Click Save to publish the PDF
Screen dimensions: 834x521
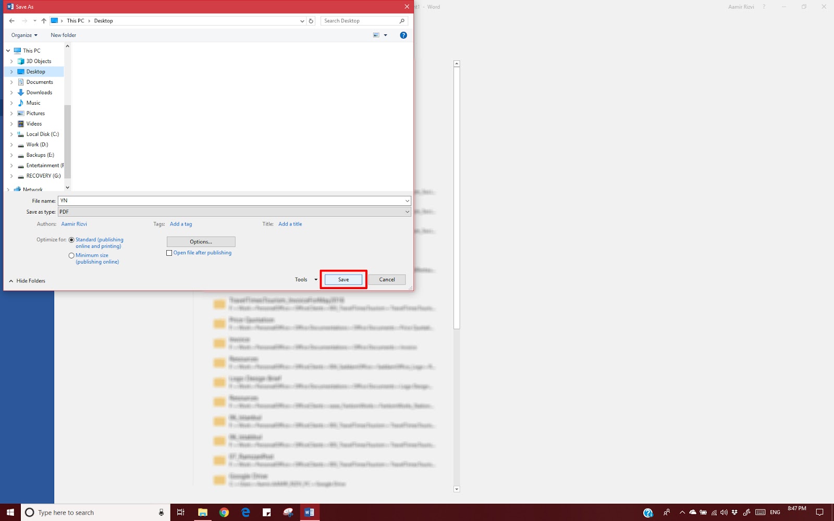tap(344, 280)
